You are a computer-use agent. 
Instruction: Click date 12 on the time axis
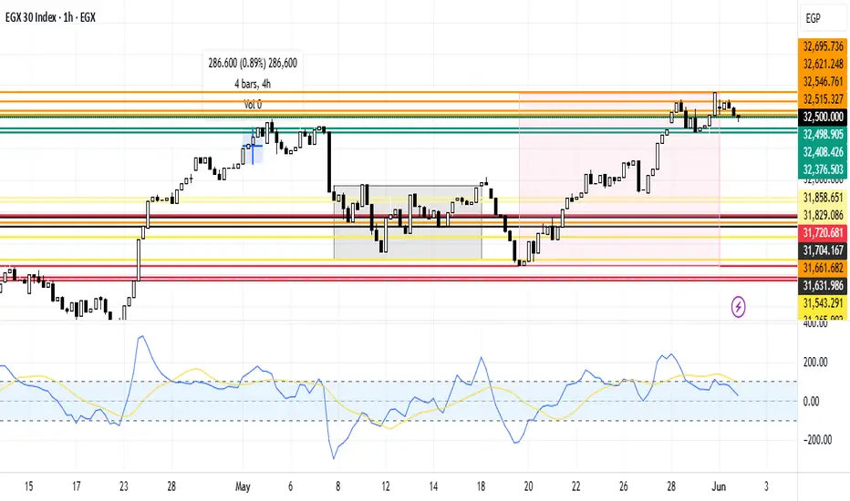[386, 486]
